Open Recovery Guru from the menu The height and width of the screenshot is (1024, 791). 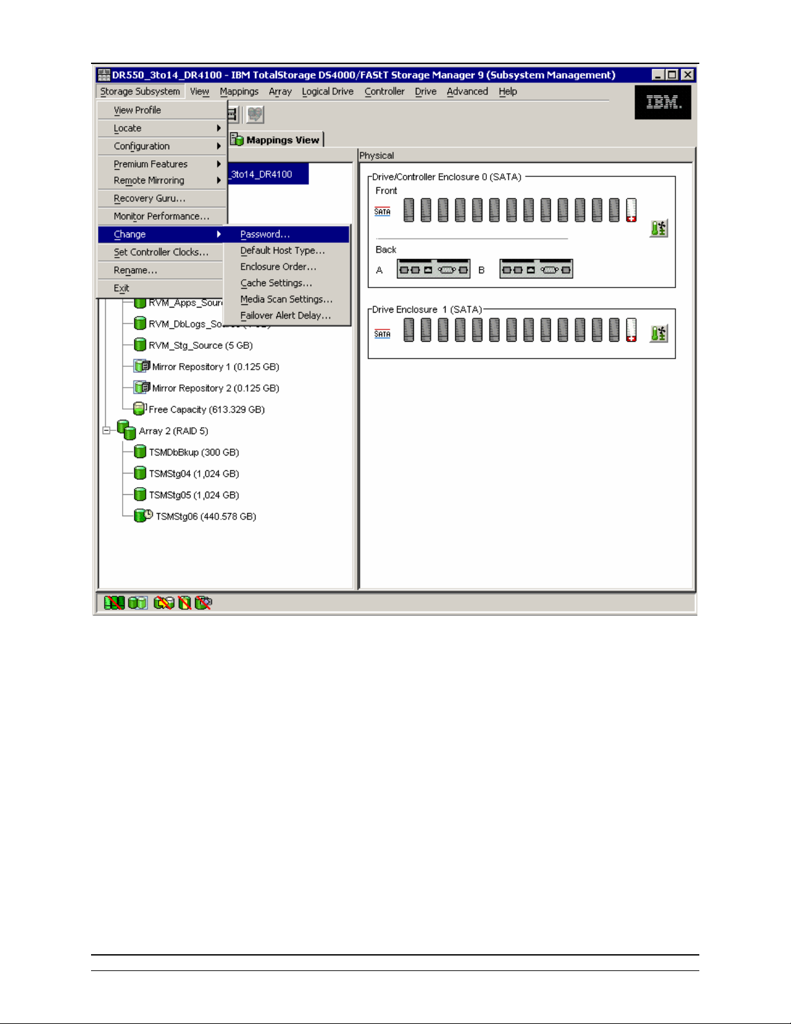click(x=161, y=198)
